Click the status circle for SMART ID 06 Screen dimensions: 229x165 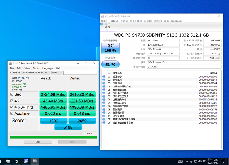(x=104, y=93)
